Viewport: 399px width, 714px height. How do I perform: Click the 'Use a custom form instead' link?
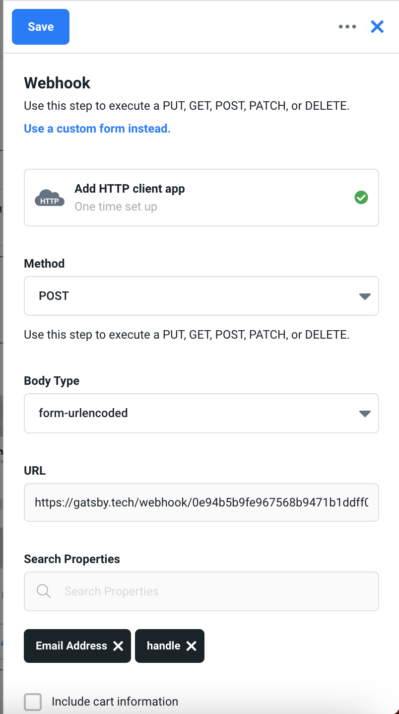[97, 129]
